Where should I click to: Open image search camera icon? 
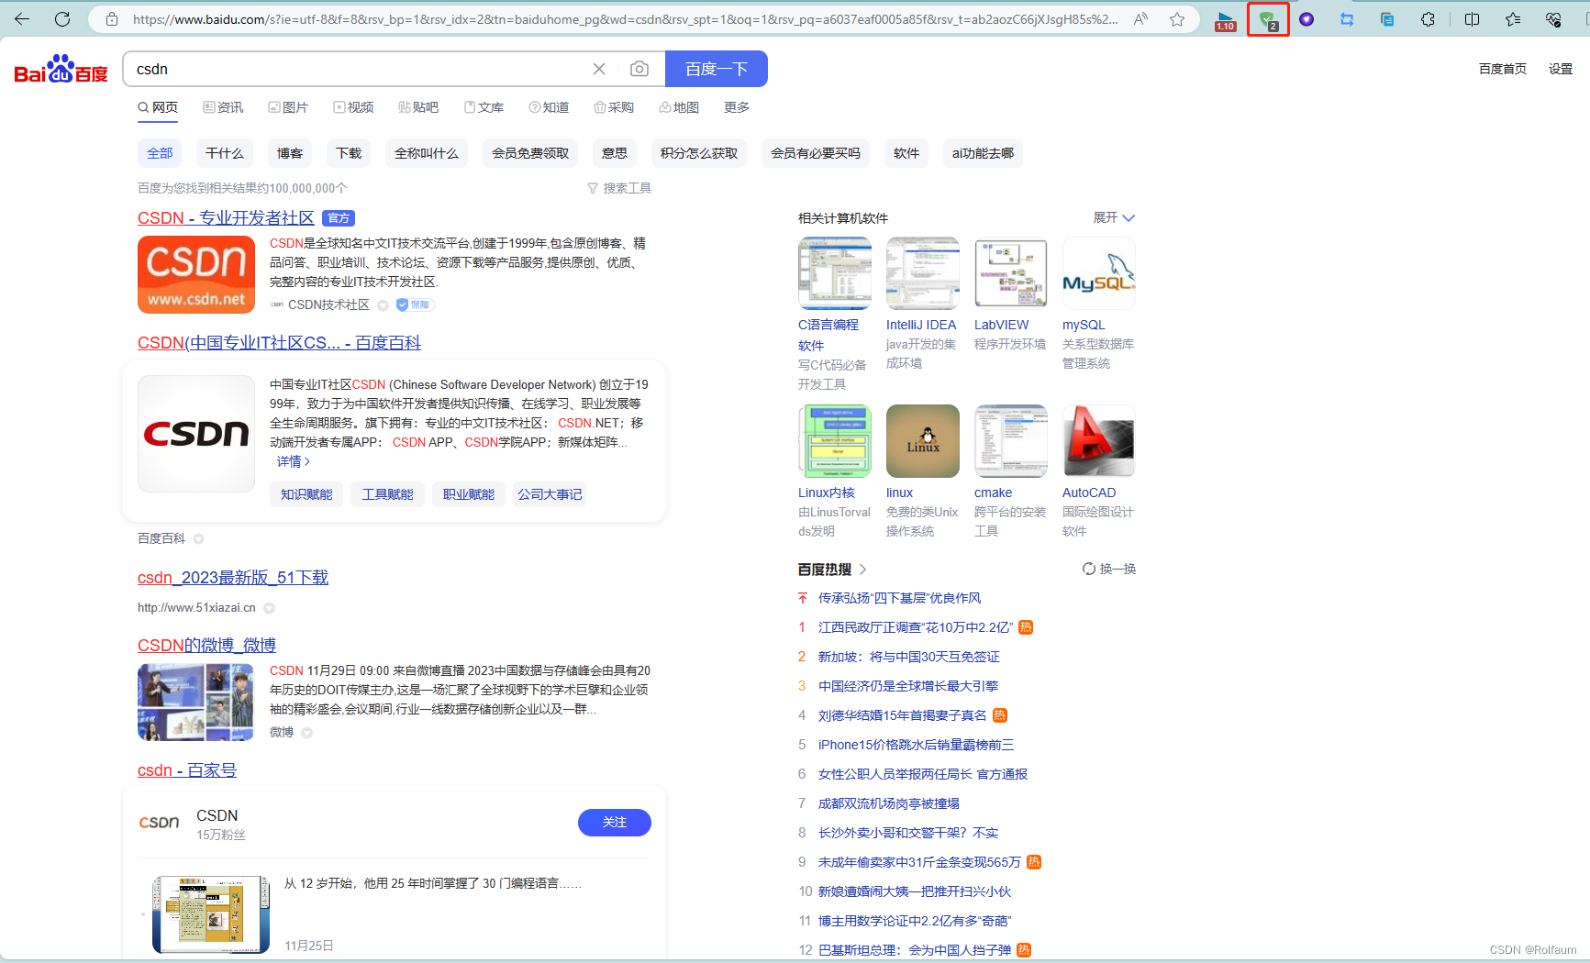tap(639, 69)
